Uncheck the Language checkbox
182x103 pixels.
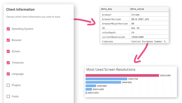(x=8, y=74)
